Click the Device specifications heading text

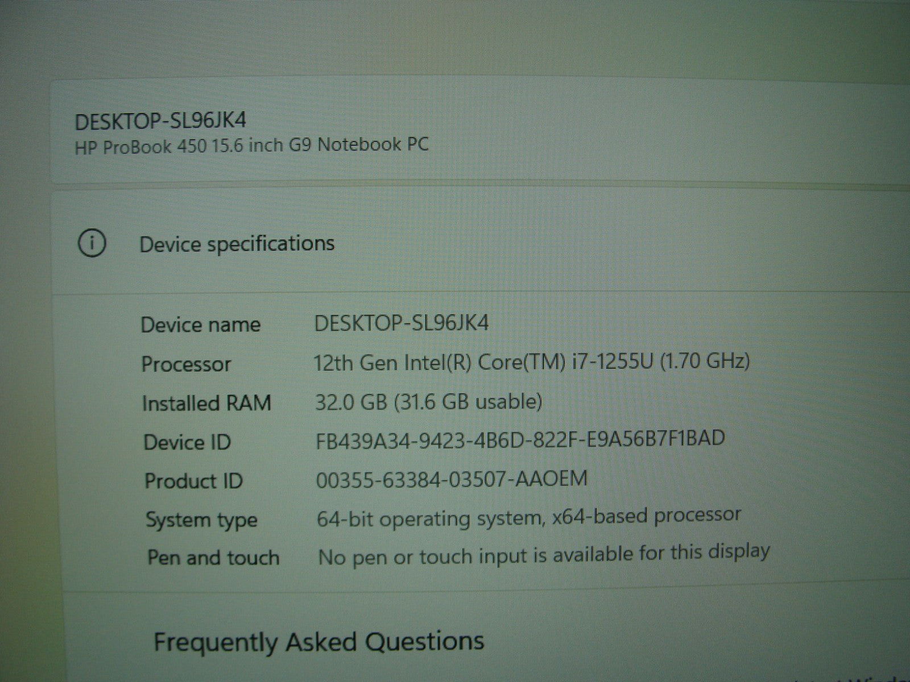pos(237,244)
